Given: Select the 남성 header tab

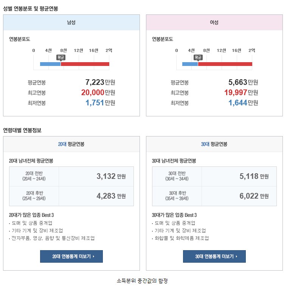Looking at the screenshot, I should point(71,22).
